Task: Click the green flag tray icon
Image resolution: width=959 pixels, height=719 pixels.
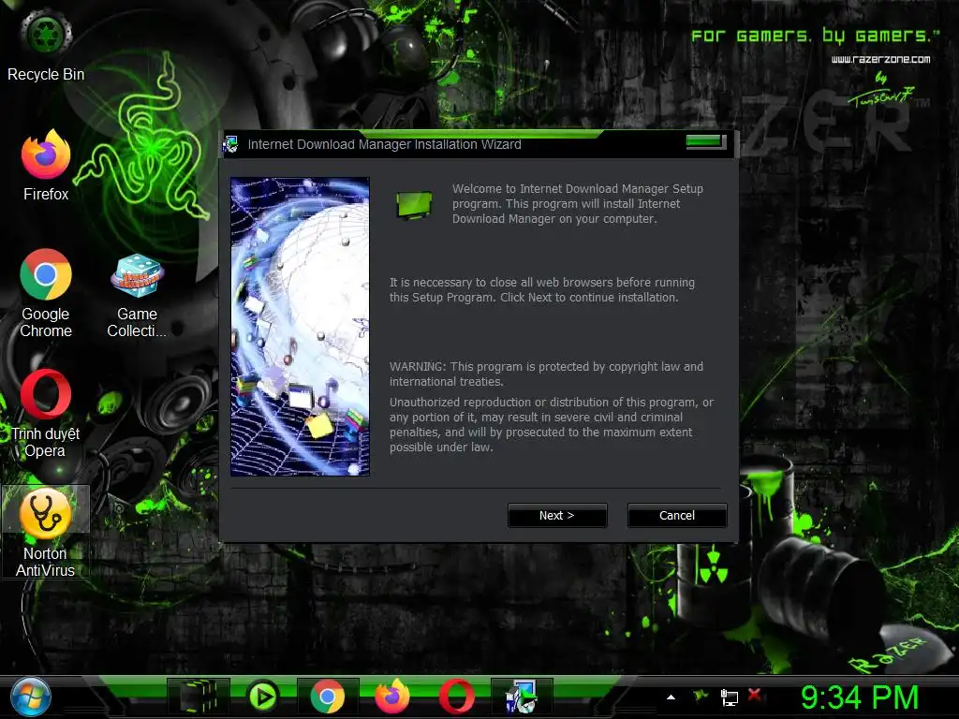Action: (701, 696)
